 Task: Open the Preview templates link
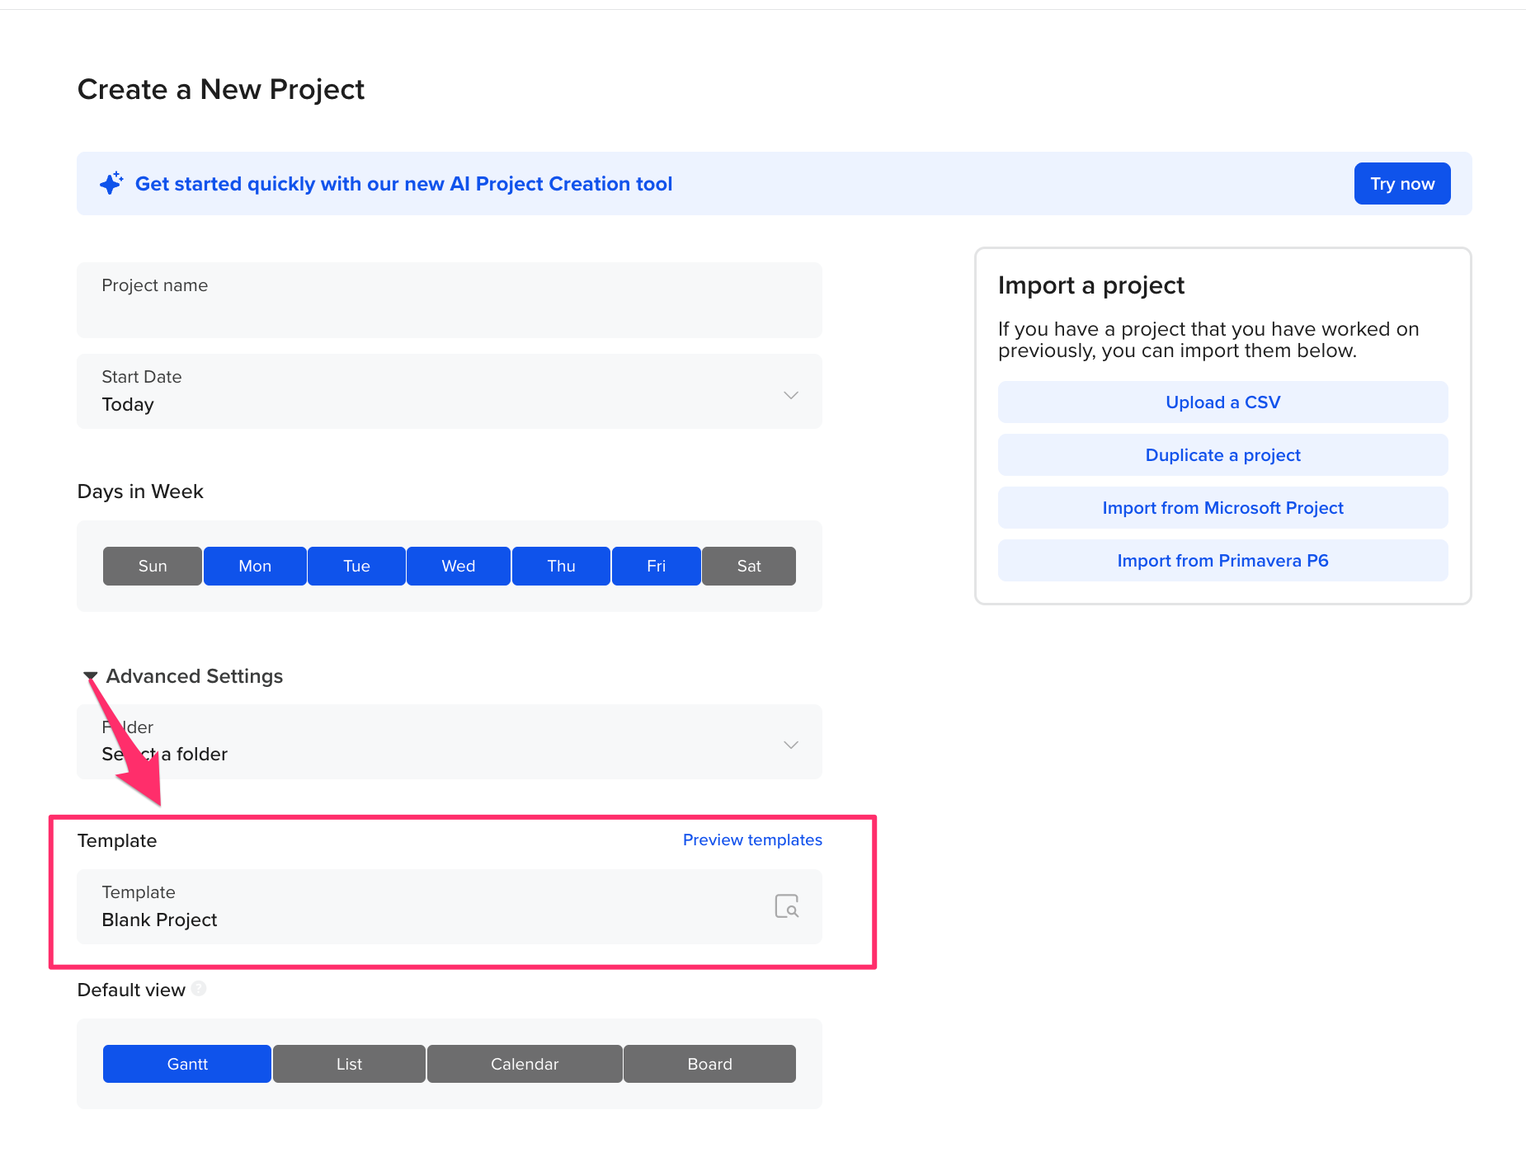tap(752, 840)
